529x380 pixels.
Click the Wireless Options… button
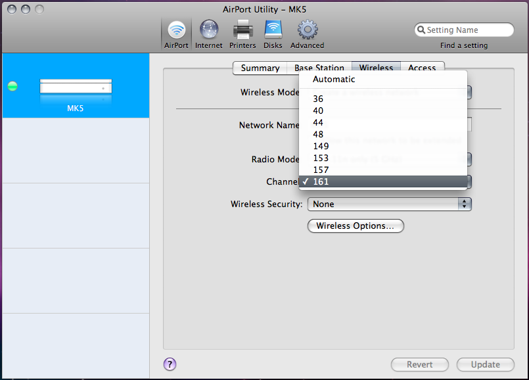point(356,226)
